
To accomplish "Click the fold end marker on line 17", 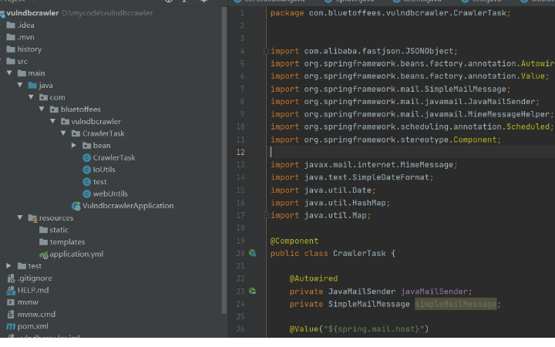I will pos(266,215).
